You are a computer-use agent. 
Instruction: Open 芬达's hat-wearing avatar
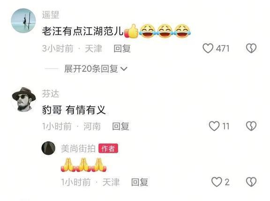point(23,99)
